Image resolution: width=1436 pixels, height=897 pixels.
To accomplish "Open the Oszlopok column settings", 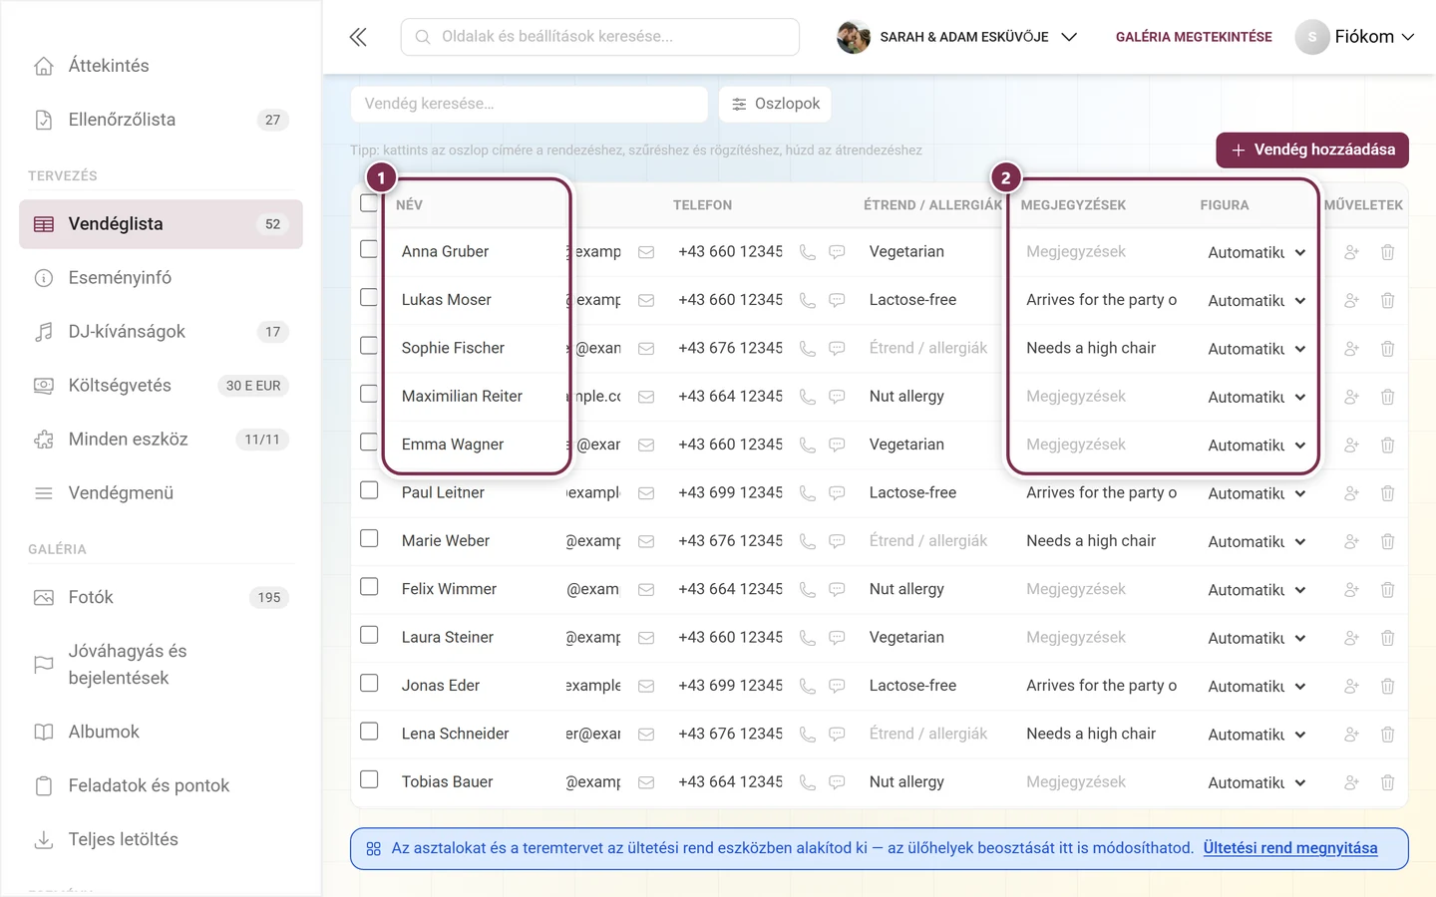I will [775, 104].
